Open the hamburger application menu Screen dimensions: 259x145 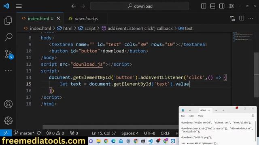point(19,6)
